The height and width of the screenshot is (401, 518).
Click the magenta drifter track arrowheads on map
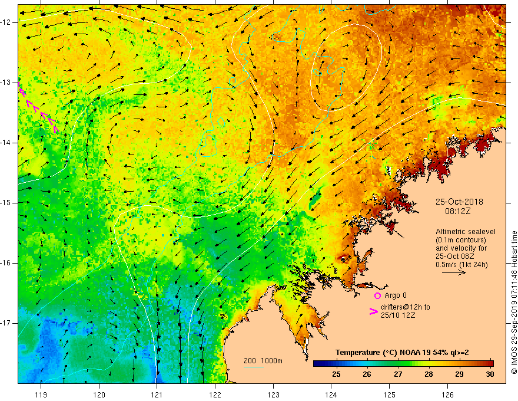pos(39,109)
